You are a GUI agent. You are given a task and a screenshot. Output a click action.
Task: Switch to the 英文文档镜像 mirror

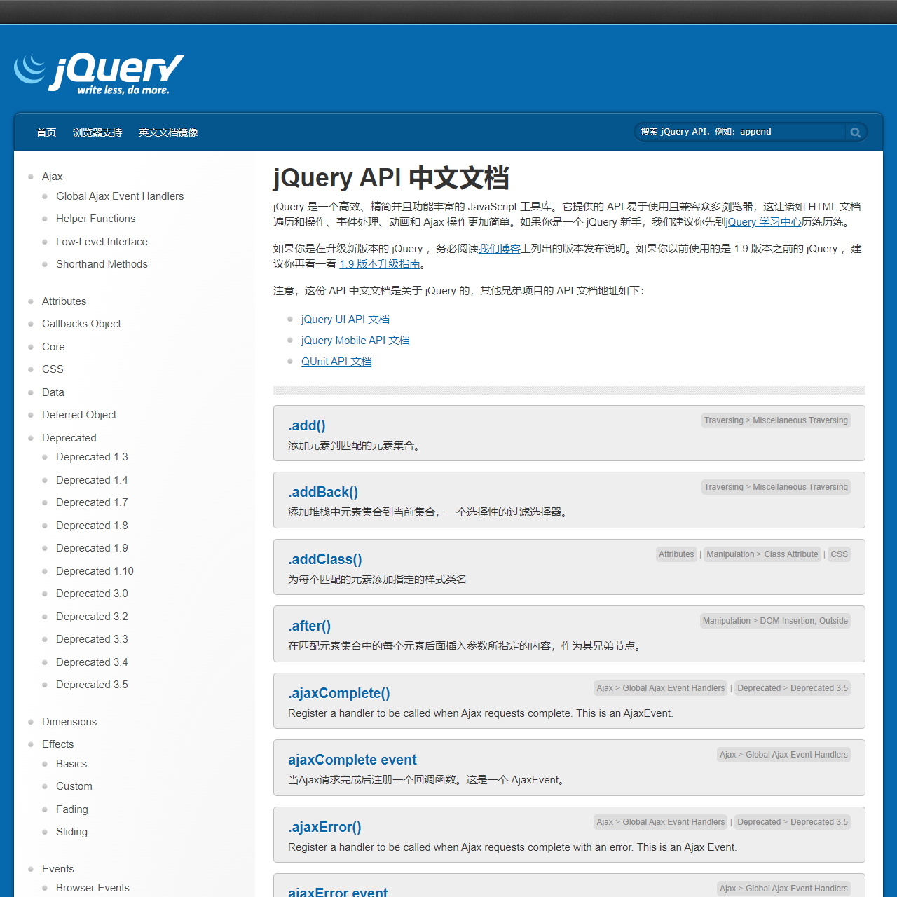click(167, 132)
